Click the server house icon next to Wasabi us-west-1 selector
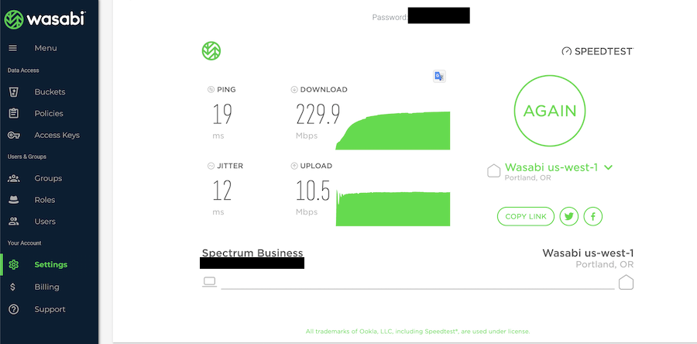Image resolution: width=697 pixels, height=344 pixels. [494, 170]
